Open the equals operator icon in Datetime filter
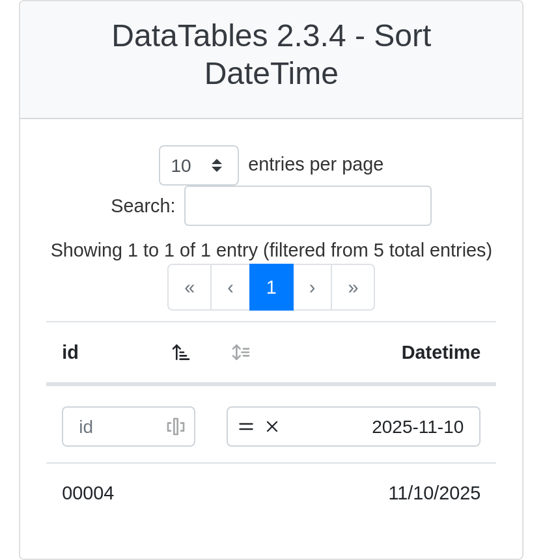Screen dimensions: 543x560 pos(246,427)
